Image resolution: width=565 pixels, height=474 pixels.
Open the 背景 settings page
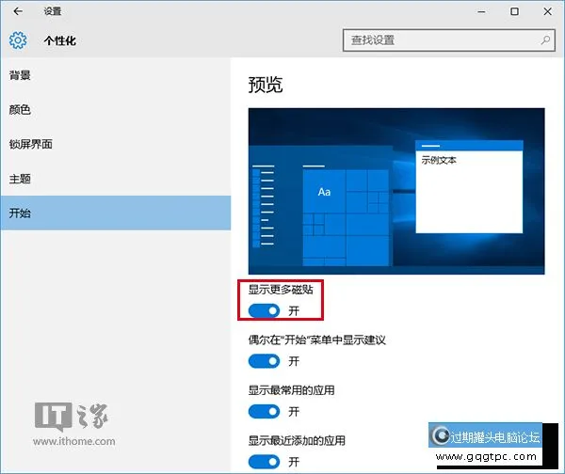pos(21,74)
